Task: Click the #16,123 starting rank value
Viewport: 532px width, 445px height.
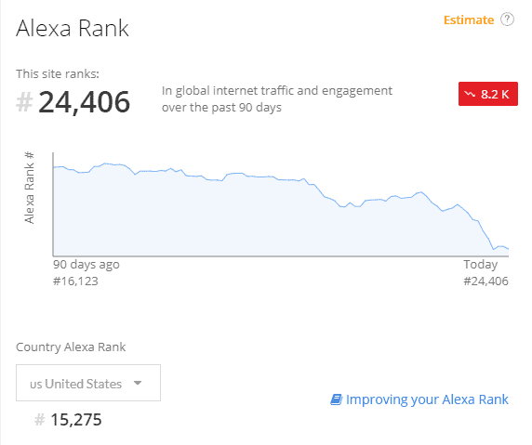Action: (x=75, y=281)
